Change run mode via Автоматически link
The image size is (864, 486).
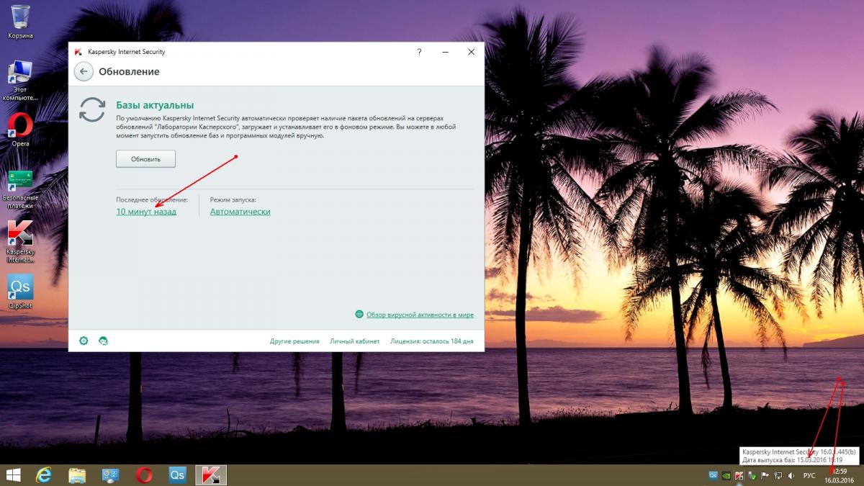click(x=240, y=212)
